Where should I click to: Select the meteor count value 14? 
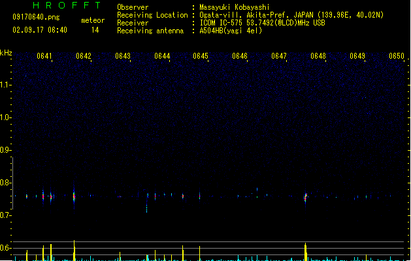[95, 30]
